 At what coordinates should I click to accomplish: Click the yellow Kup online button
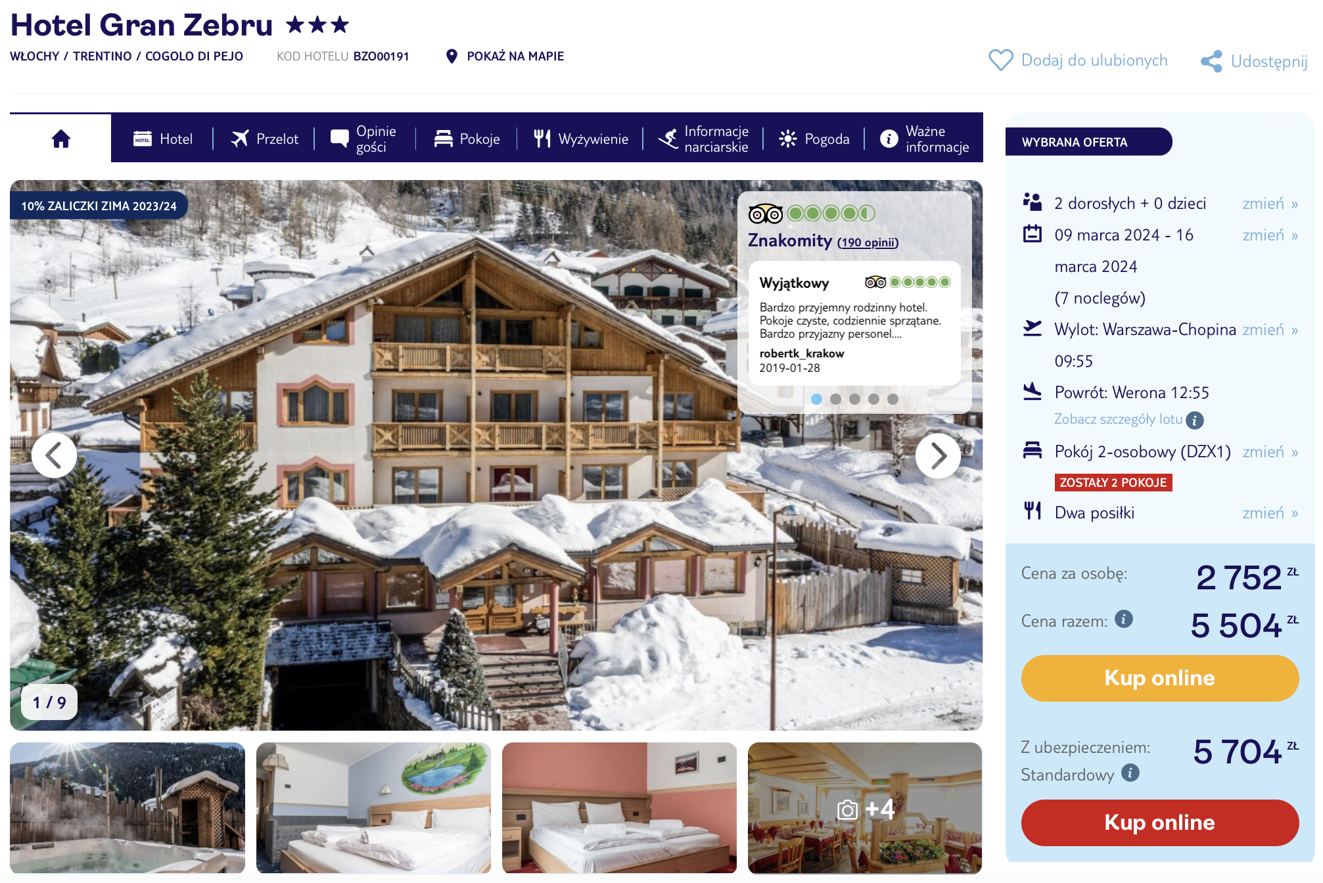(1159, 678)
